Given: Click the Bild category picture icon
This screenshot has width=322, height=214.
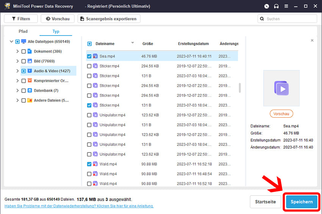Looking at the screenshot, I should click(x=30, y=61).
